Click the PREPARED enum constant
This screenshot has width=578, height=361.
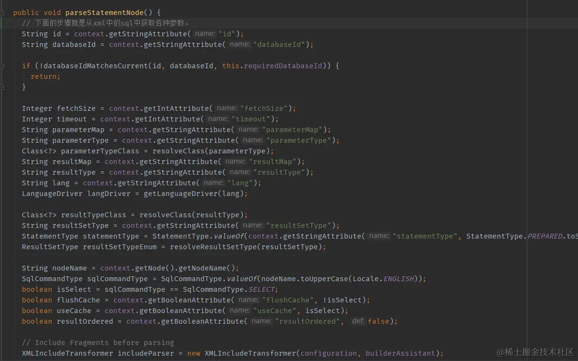tap(545, 236)
